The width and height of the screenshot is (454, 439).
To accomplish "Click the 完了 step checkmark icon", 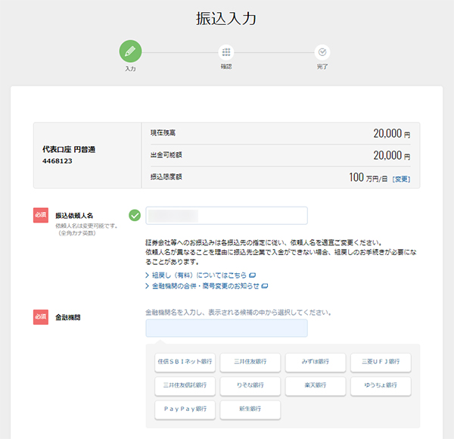I will tap(322, 52).
